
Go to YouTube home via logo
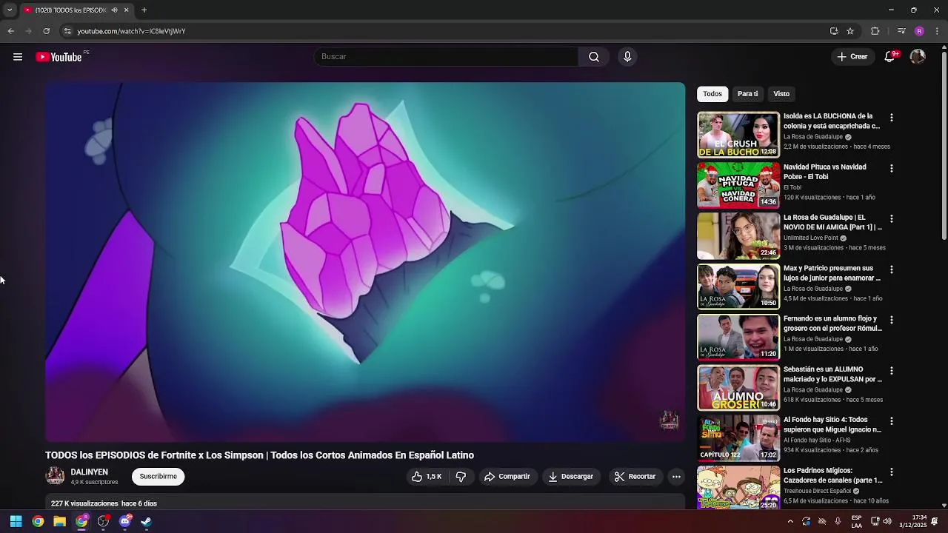click(x=59, y=57)
